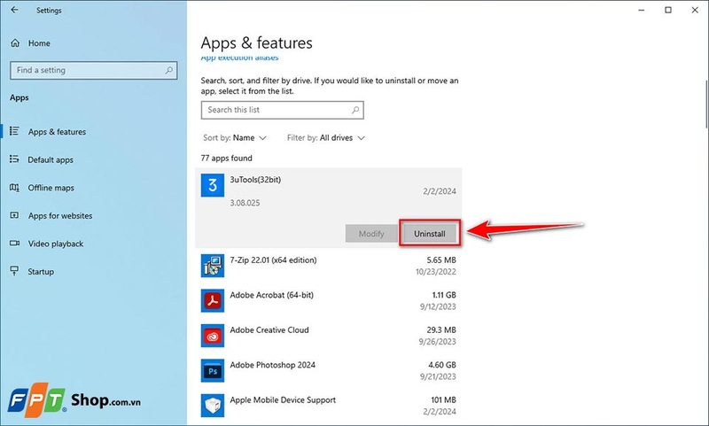Open the Sort by Name dropdown
Viewport: 709px width, 426px height.
pyautogui.click(x=235, y=138)
